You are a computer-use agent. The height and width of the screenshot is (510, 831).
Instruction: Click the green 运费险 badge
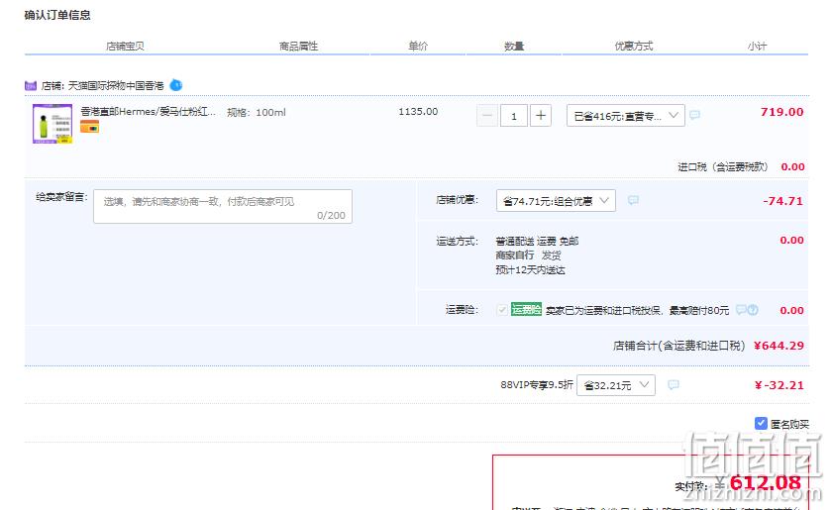point(526,310)
